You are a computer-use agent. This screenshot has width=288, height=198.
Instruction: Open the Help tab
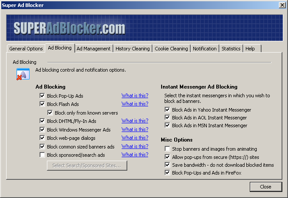click(x=252, y=49)
